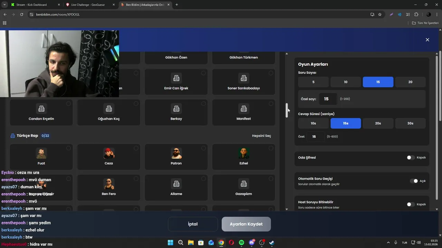This screenshot has width=442, height=248.
Task: Tick the selection circle on the Ezhel card
Action: point(271,148)
